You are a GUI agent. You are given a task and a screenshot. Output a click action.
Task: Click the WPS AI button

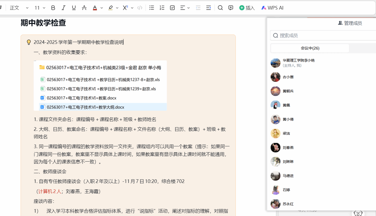click(272, 8)
